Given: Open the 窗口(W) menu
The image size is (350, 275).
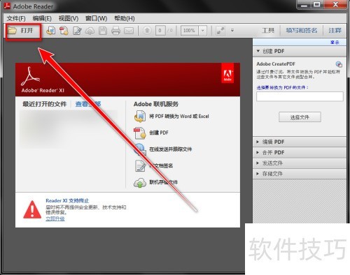Looking at the screenshot, I should (x=96, y=18).
